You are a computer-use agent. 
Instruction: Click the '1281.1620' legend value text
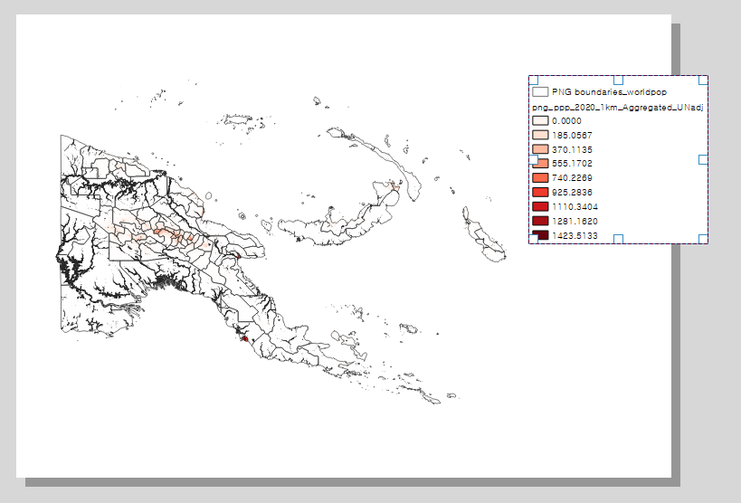575,222
